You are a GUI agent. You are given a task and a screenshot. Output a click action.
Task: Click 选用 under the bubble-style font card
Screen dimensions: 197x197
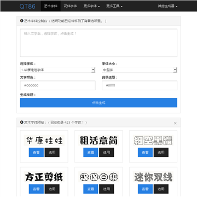(x=107, y=189)
